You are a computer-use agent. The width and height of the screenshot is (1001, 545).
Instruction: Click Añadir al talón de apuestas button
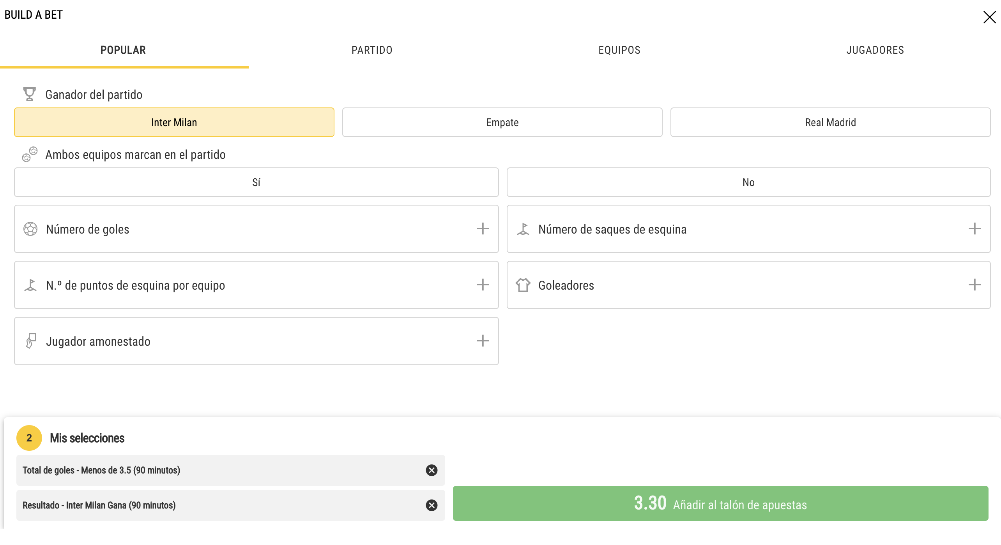point(720,503)
